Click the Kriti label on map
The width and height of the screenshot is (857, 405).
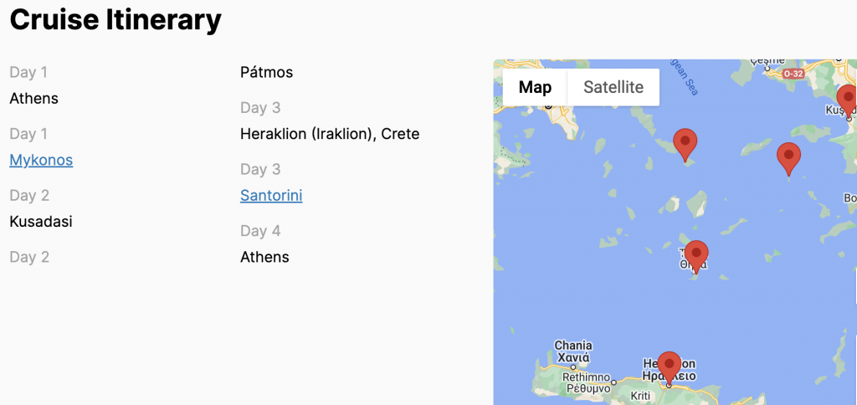639,396
